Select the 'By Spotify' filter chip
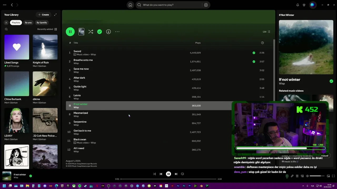 click(x=42, y=23)
